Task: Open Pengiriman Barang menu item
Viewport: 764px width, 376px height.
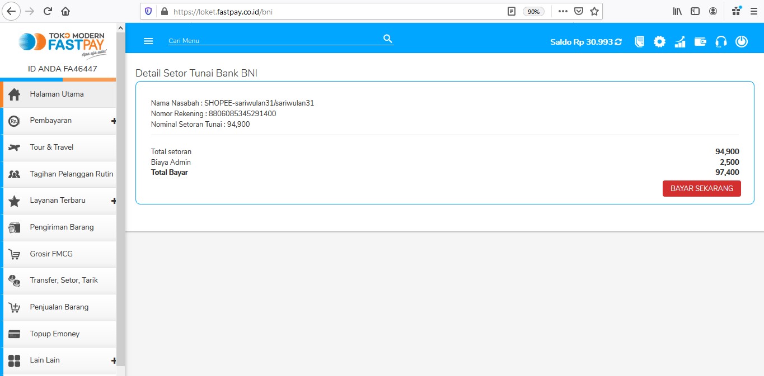Action: (58, 227)
